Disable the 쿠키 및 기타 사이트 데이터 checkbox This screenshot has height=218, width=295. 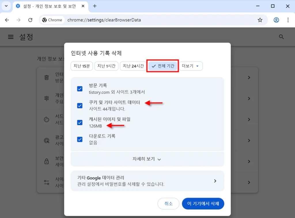[x=80, y=106]
